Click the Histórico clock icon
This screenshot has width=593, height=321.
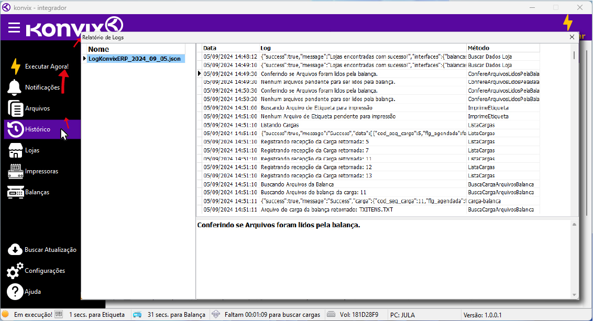[15, 129]
